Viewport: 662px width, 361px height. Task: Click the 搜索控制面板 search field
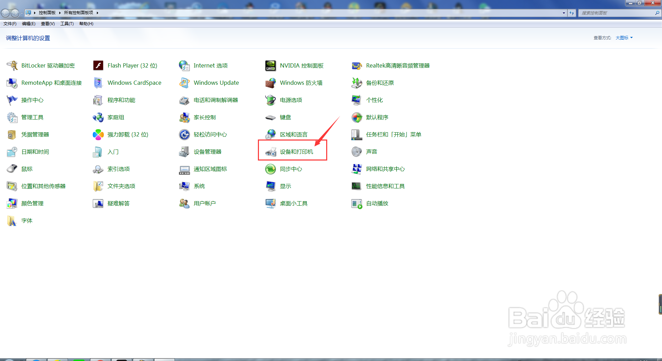point(619,13)
